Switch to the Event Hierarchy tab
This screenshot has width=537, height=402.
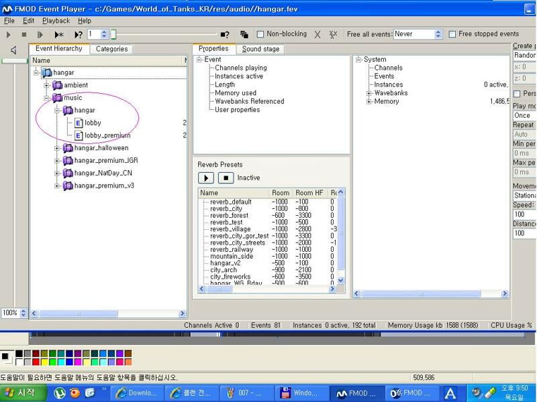coord(59,48)
